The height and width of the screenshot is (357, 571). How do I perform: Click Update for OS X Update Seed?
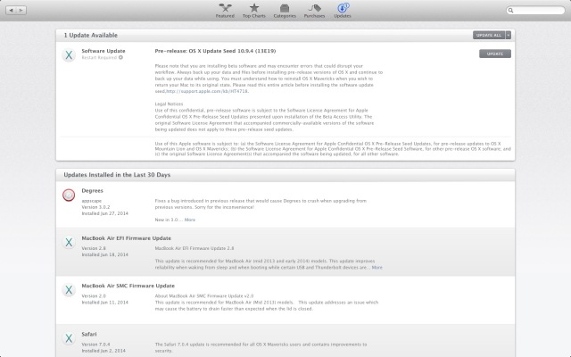495,54
